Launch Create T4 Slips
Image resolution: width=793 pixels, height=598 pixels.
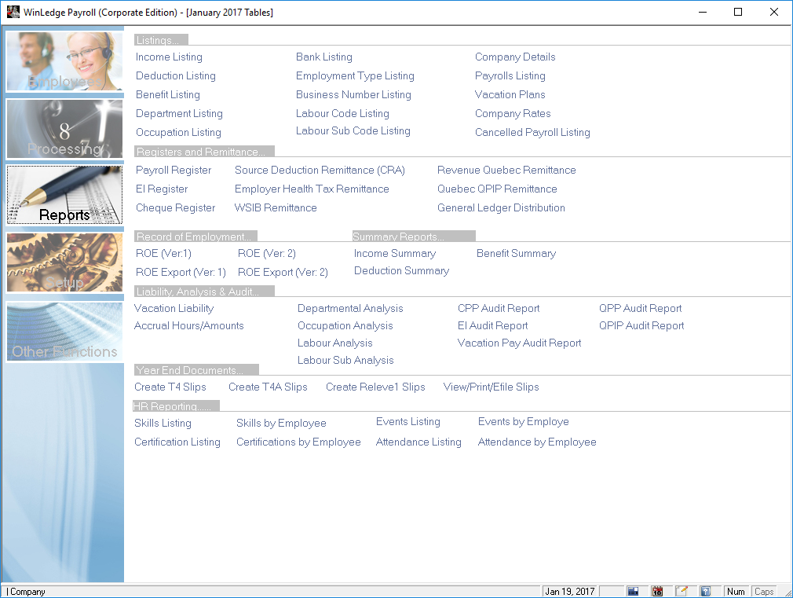pyautogui.click(x=170, y=387)
